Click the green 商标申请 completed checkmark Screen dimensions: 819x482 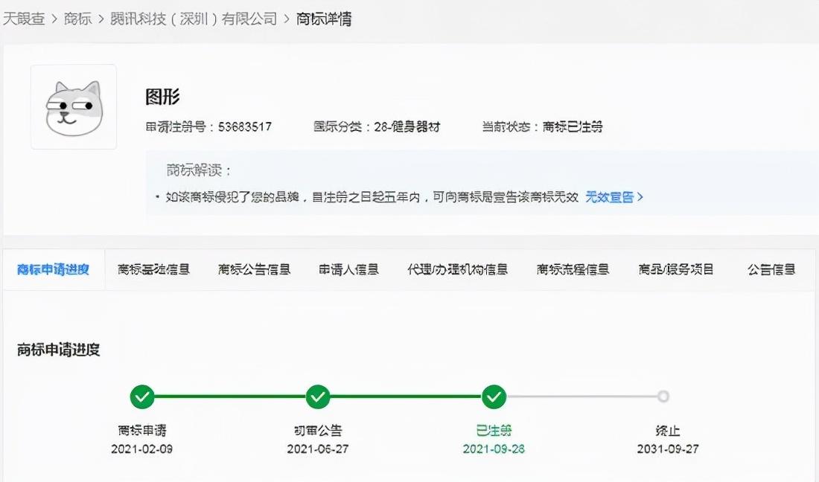click(x=142, y=397)
